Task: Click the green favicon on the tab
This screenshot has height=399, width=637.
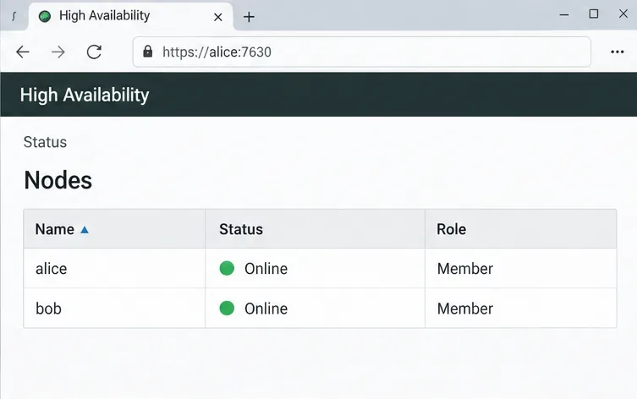Action: click(45, 16)
